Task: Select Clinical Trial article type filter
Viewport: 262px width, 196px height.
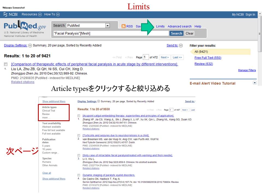Action: pyautogui.click(x=49, y=111)
